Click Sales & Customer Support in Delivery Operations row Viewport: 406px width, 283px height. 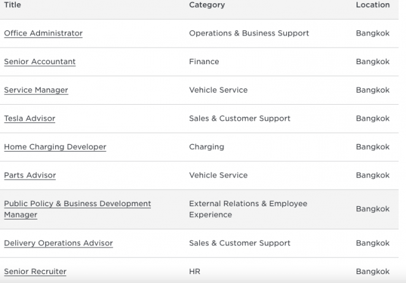(239, 243)
